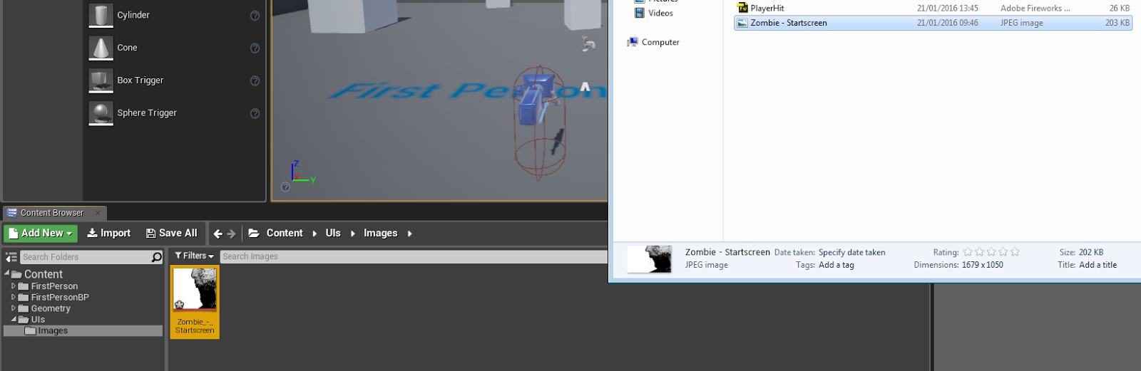The image size is (1141, 371).
Task: Click Save All in Content Browser
Action: tap(172, 234)
